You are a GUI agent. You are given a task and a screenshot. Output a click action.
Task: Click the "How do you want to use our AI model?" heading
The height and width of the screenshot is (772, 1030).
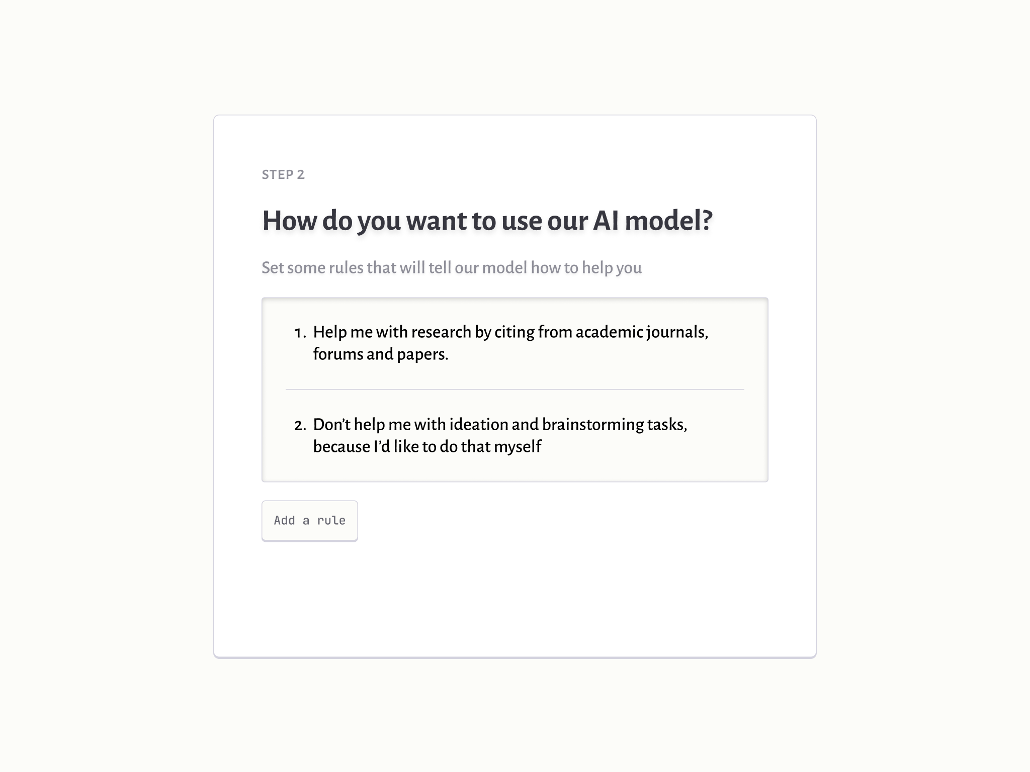[x=487, y=220]
